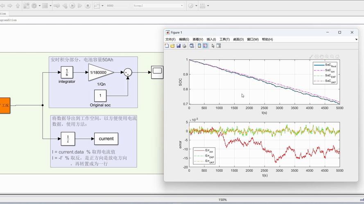Select the integrator block
This screenshot has width=364, height=204.
click(x=67, y=72)
